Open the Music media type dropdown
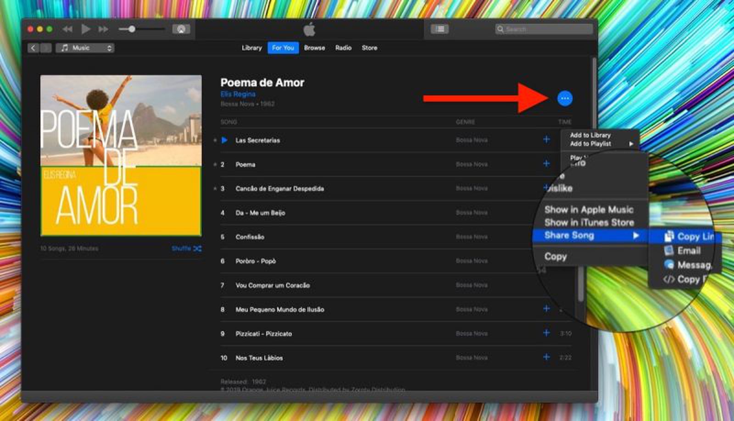Image resolution: width=734 pixels, height=421 pixels. 85,48
